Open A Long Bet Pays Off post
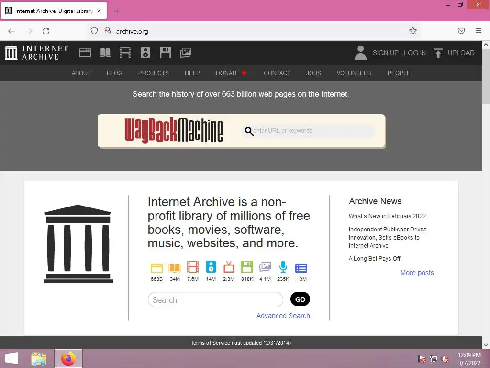 click(374, 258)
